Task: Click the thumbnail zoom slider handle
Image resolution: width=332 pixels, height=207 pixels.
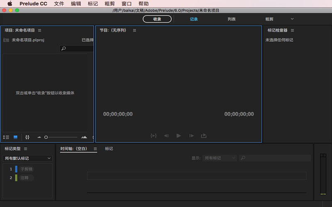Action: [x=46, y=137]
